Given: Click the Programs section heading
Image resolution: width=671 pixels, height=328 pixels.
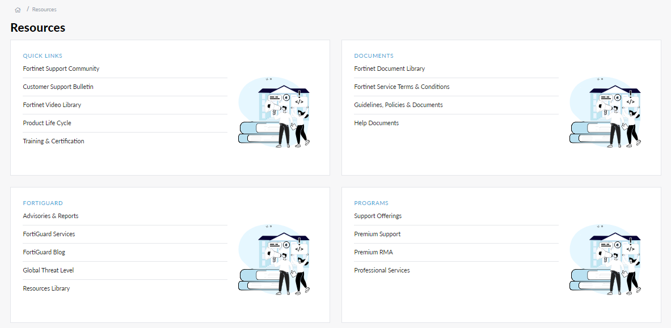Looking at the screenshot, I should 371,203.
